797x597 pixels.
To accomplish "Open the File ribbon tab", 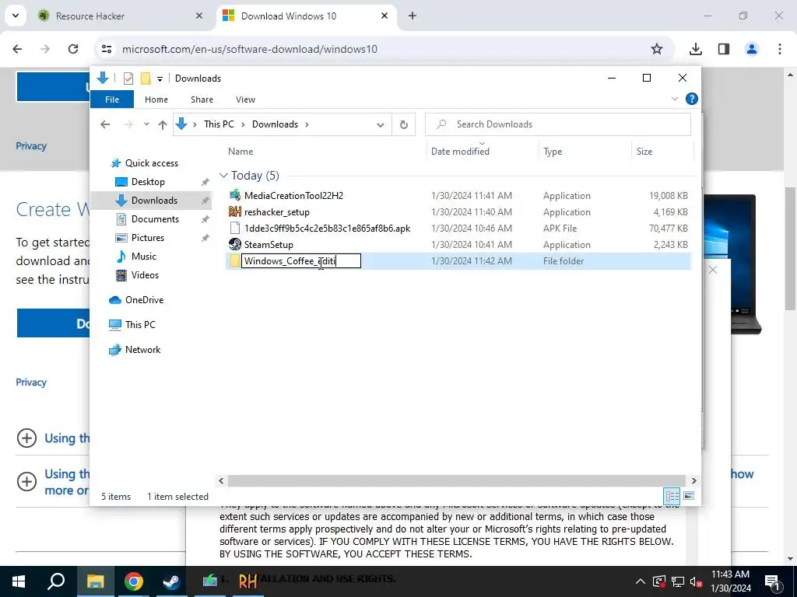I will click(x=112, y=99).
